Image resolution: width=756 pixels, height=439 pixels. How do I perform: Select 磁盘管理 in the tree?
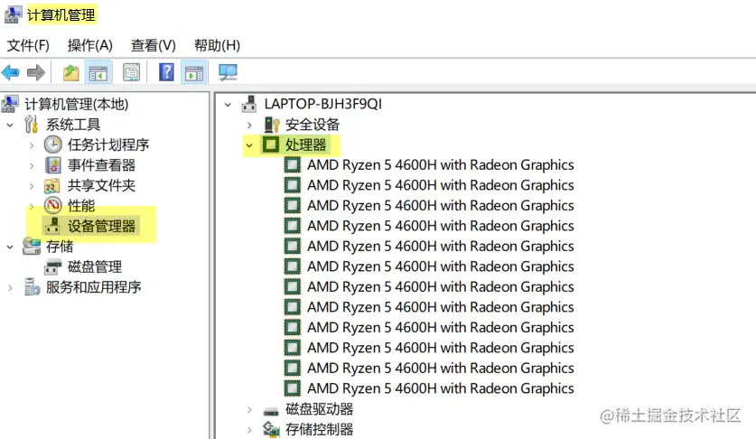coord(95,266)
